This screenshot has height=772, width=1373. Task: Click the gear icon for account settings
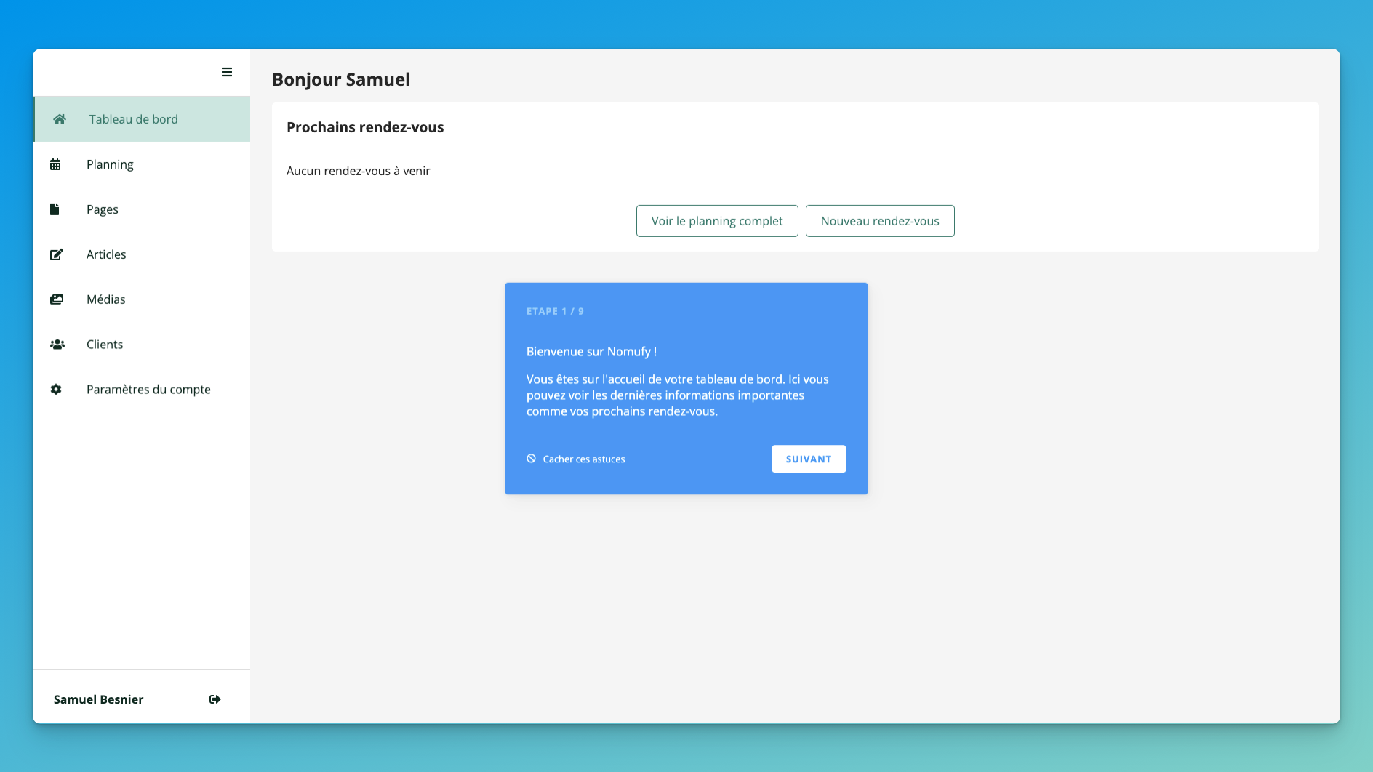[56, 390]
